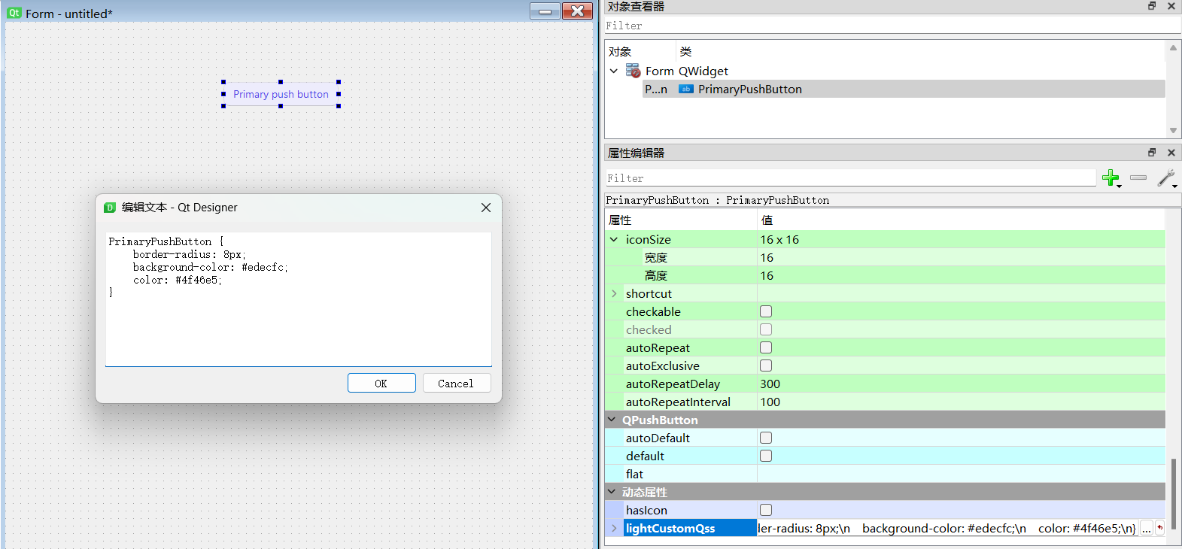
Task: Open the wrench configure property editor icon
Action: pos(1165,178)
